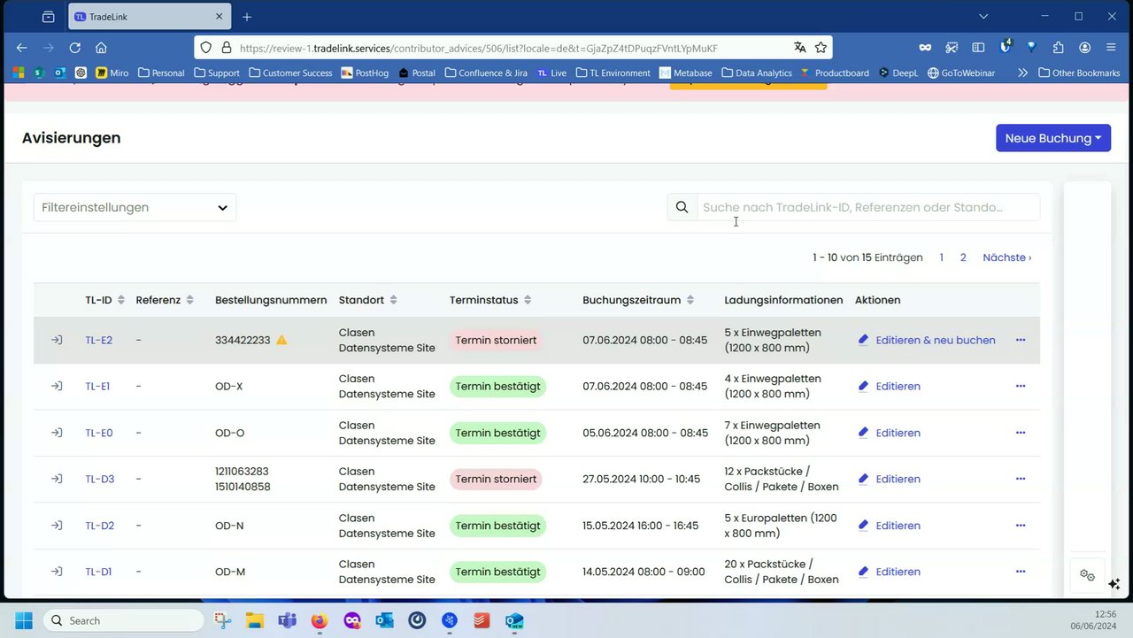Click Editieren for booking TL-D3
This screenshot has height=638, width=1133.
(890, 479)
